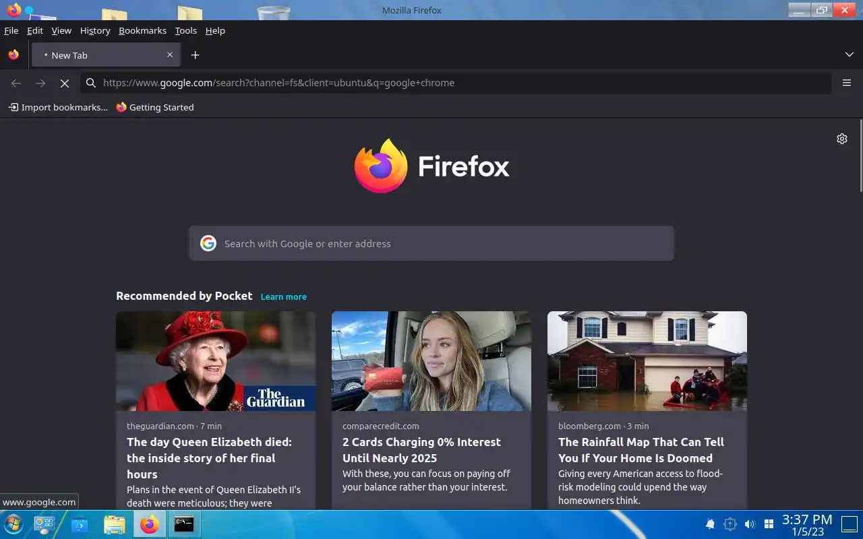
Task: Expand the list all tabs chevron
Action: 849,55
